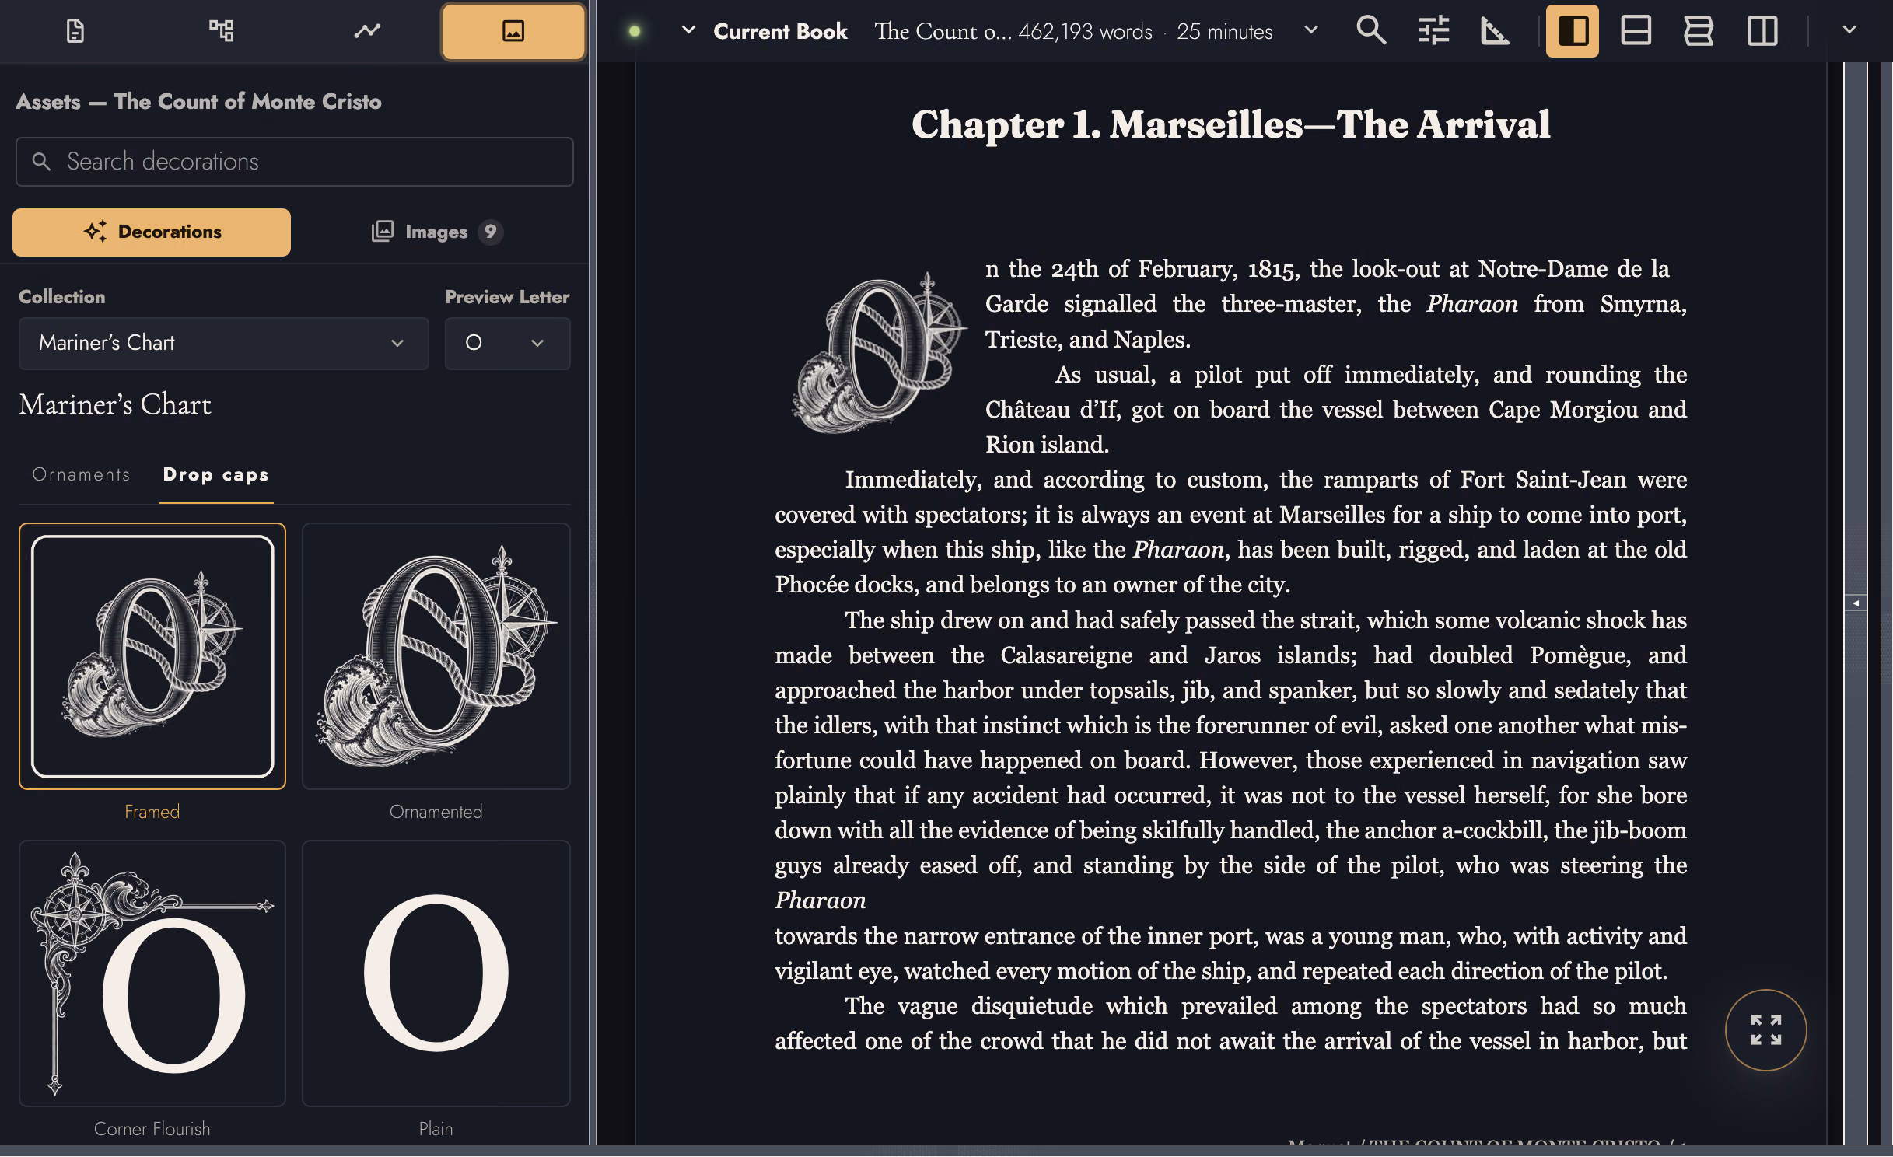This screenshot has width=1893, height=1157.
Task: Toggle the two-column layout view
Action: coord(1762,31)
